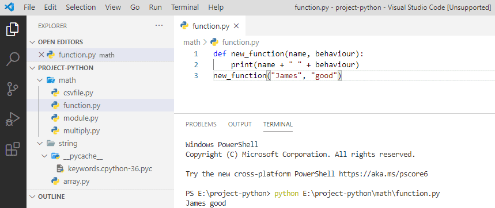Collapse the string folder chevron

(40, 144)
